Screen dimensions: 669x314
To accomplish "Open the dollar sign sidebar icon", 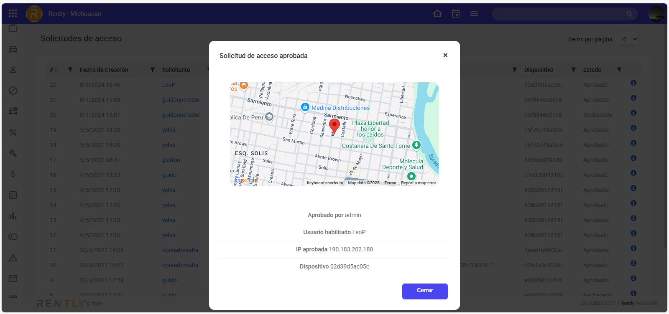I will [13, 174].
